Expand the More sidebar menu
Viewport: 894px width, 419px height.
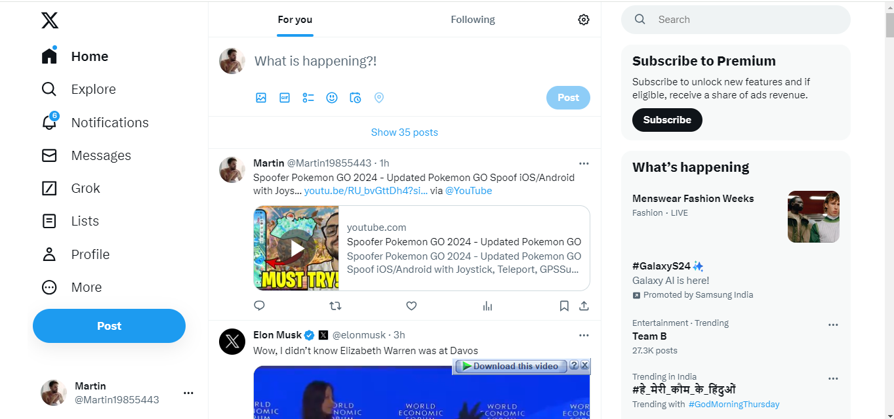point(71,287)
